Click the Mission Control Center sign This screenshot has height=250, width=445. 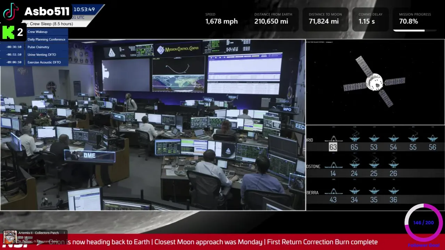coord(178,49)
